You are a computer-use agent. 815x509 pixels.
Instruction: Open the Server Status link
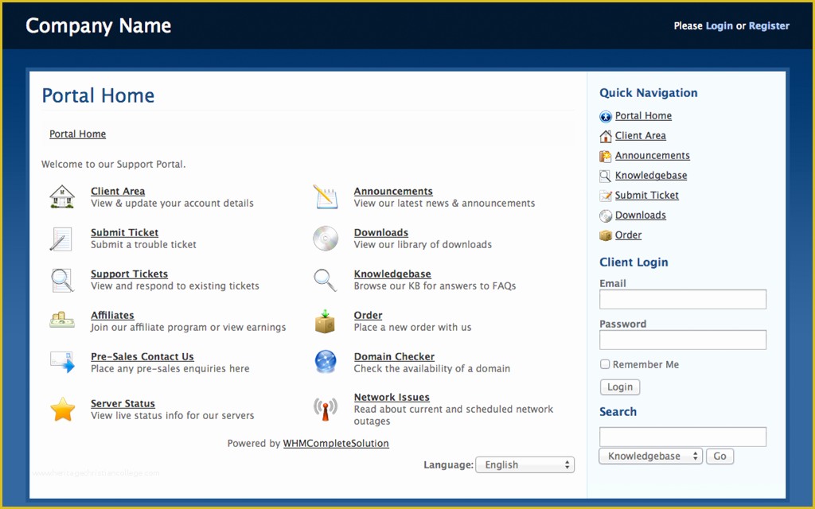click(x=123, y=403)
